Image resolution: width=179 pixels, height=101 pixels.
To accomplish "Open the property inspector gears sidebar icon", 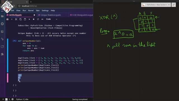I will pos(2,39).
